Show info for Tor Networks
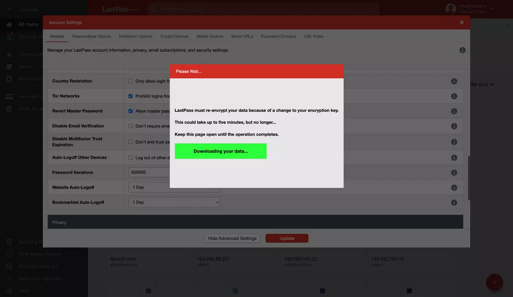Viewport: 513px width, 297px height. pos(454,96)
